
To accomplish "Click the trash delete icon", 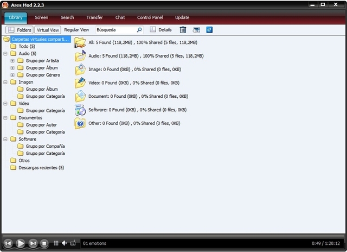I will tap(183, 30).
